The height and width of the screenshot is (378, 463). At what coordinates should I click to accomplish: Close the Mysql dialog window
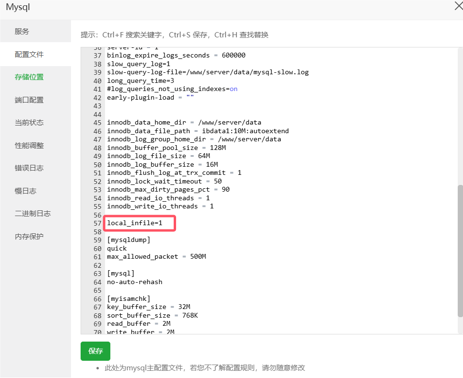(458, 6)
